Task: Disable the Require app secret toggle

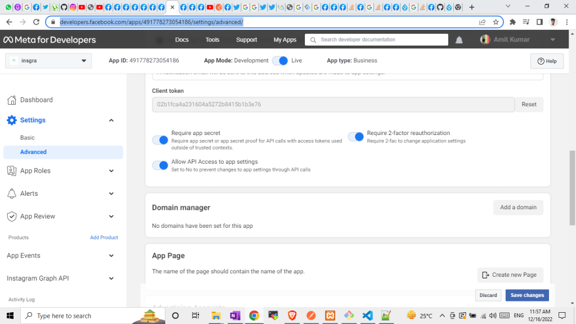Action: tap(160, 140)
